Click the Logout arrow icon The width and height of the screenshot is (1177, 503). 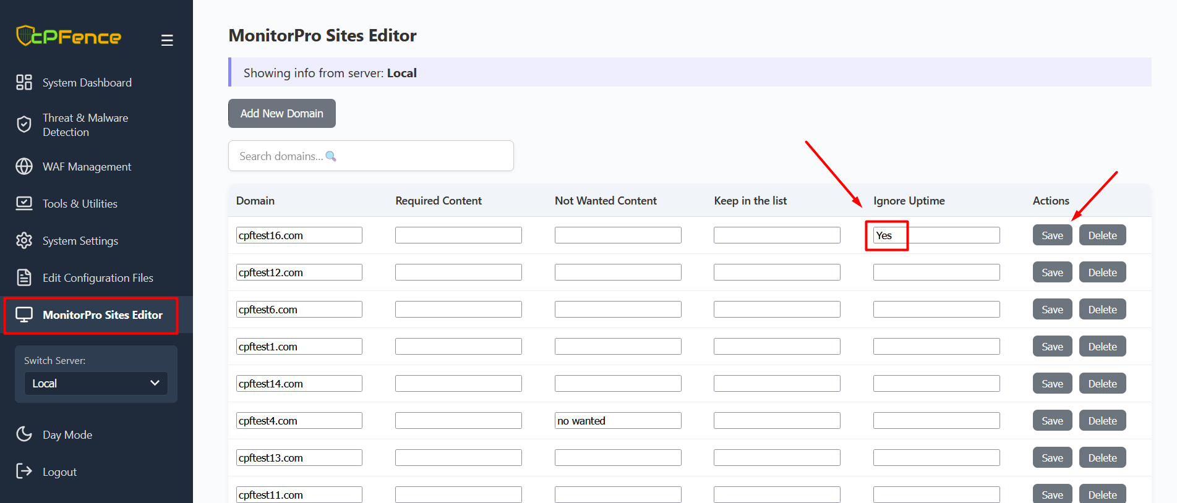click(24, 471)
